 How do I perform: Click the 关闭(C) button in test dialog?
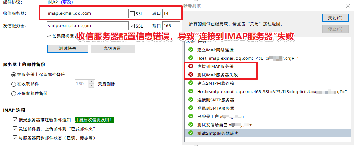[x=335, y=18]
